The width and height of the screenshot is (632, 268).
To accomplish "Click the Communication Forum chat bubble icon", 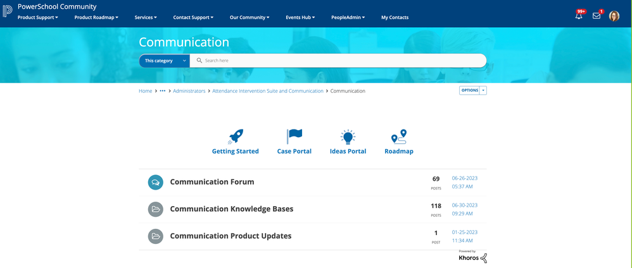I will (x=156, y=182).
